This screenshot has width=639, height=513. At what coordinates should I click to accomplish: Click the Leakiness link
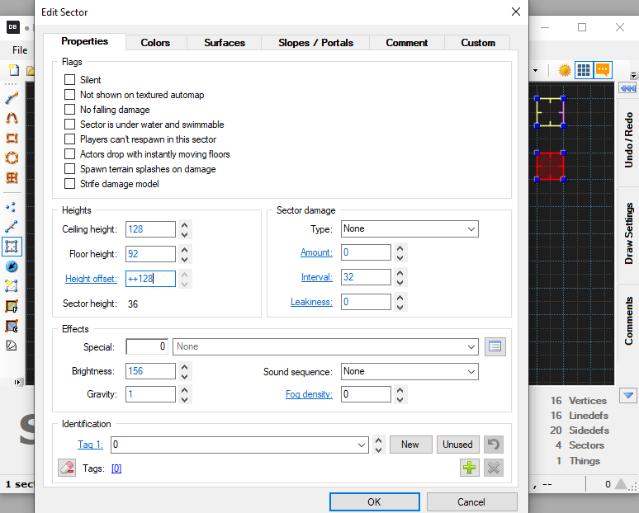point(311,302)
